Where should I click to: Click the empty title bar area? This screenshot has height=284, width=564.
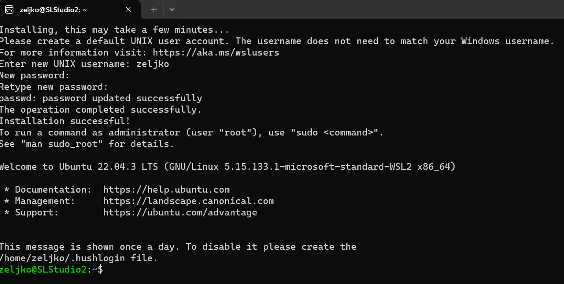(x=354, y=9)
